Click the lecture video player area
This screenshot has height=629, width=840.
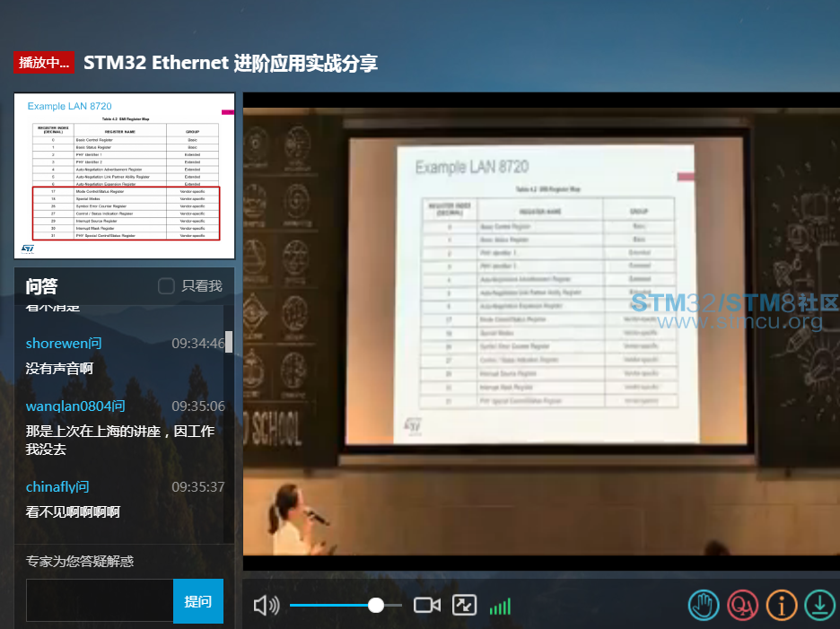point(542,331)
